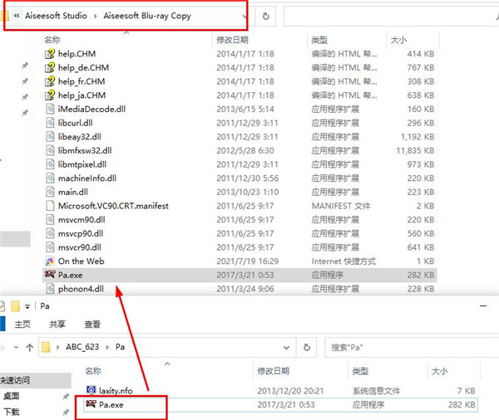
Task: Open quick access toolbar dropdown in Pa window
Action: [x=27, y=306]
